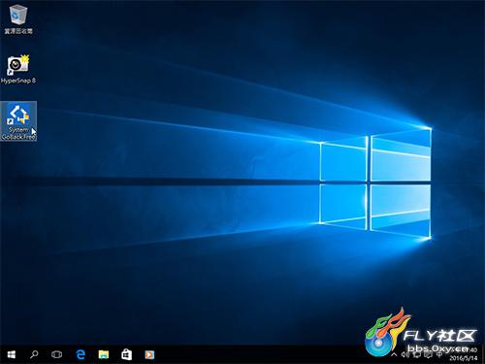Open File Explorer from the taskbar
Viewport: 485px width, 364px height.
(x=104, y=354)
